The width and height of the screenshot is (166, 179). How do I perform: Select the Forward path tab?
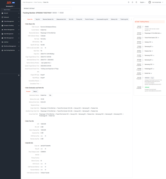pyautogui.click(x=28, y=92)
